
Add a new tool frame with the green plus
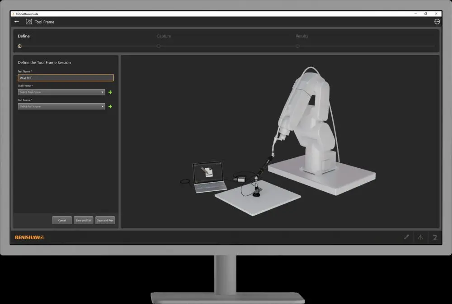110,92
